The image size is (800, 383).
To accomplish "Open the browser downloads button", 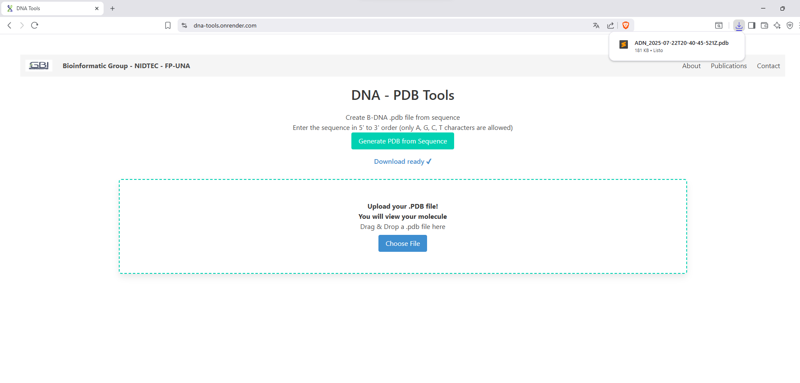I will (x=739, y=25).
